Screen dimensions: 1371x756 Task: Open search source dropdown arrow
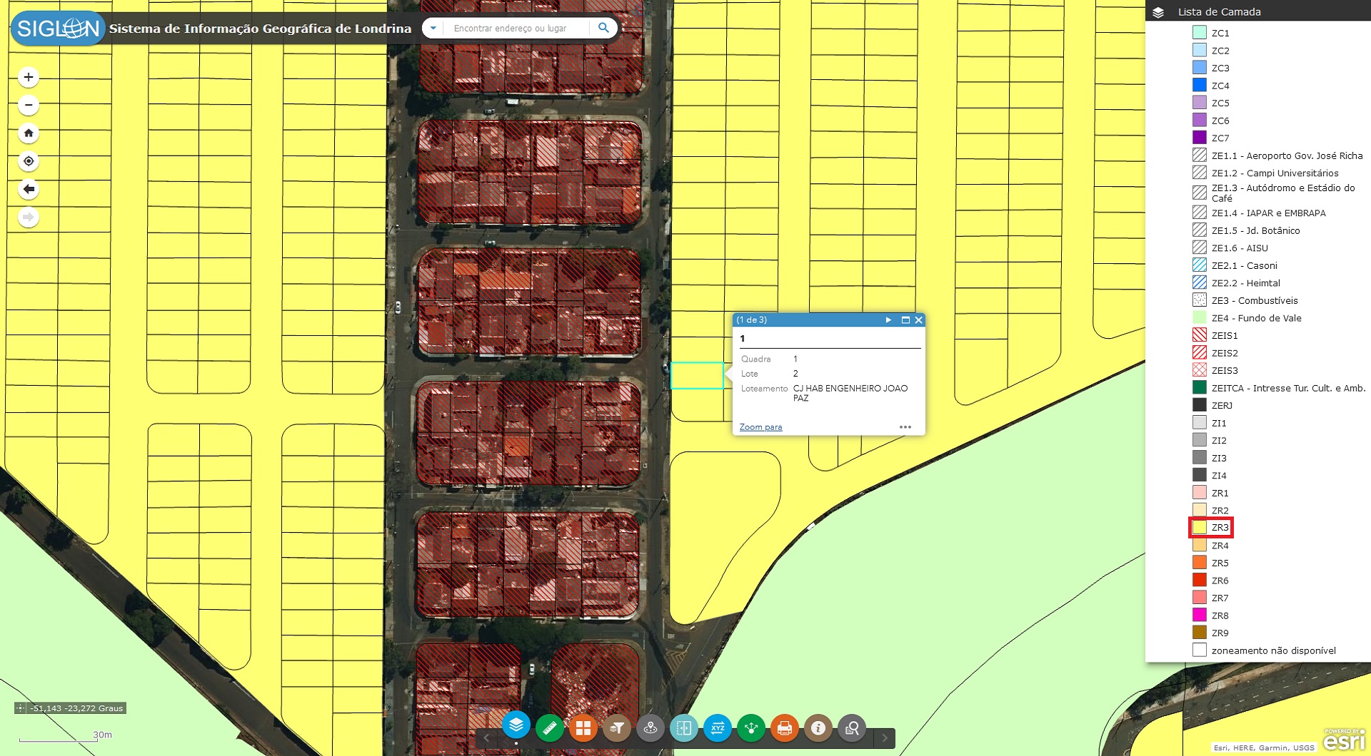pyautogui.click(x=432, y=28)
